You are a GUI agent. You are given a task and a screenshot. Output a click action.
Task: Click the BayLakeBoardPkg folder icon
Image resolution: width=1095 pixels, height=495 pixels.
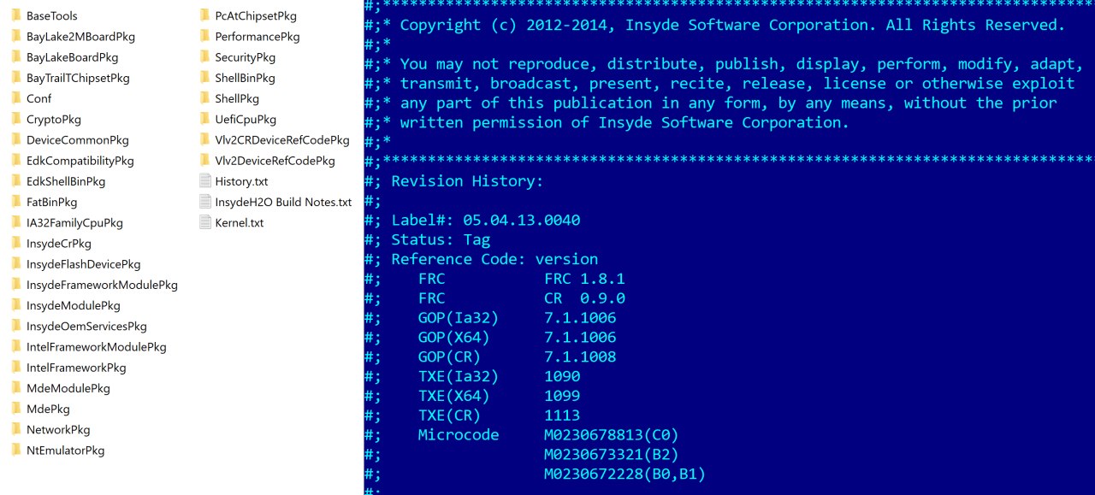[x=15, y=57]
